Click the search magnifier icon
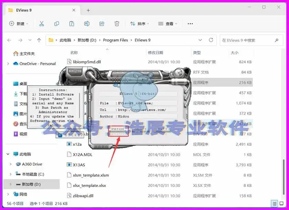 point(277,40)
